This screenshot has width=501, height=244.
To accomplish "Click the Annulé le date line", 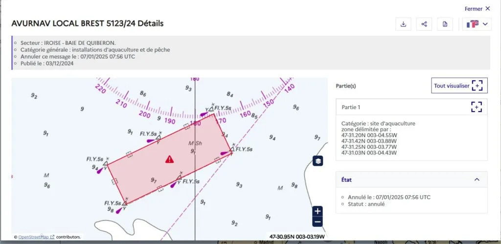I will coord(388,197).
